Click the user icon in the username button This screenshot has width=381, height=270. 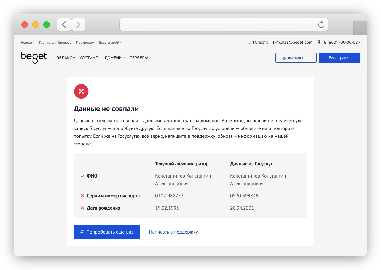click(284, 58)
